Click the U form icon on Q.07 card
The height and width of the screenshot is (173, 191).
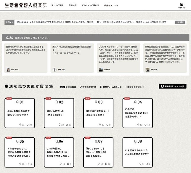point(106,164)
